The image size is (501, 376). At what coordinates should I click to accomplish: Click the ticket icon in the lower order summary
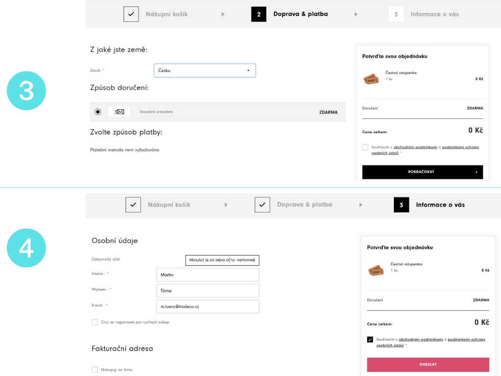point(376,270)
